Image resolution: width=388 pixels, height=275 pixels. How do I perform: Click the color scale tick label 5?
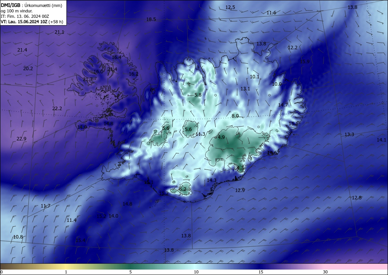(x=130, y=272)
